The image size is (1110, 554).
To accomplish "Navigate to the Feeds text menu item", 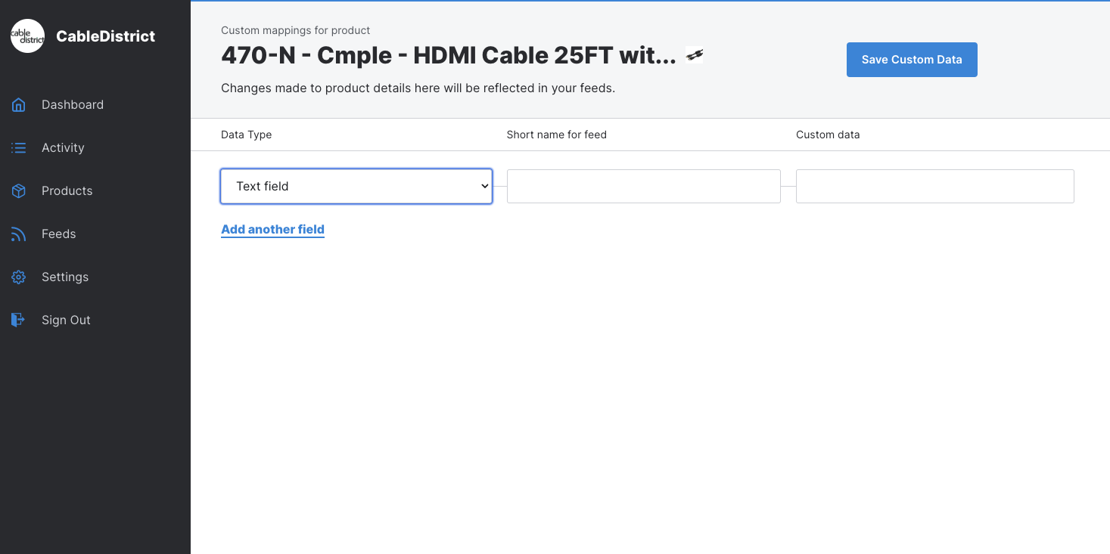I will point(59,234).
